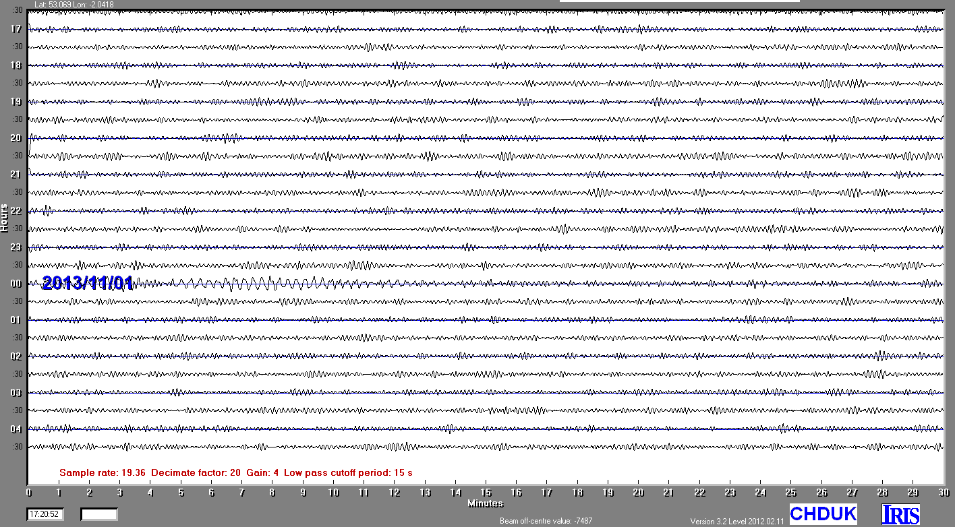The width and height of the screenshot is (955, 527).
Task: Click the empty box beside the time field
Action: pos(99,514)
